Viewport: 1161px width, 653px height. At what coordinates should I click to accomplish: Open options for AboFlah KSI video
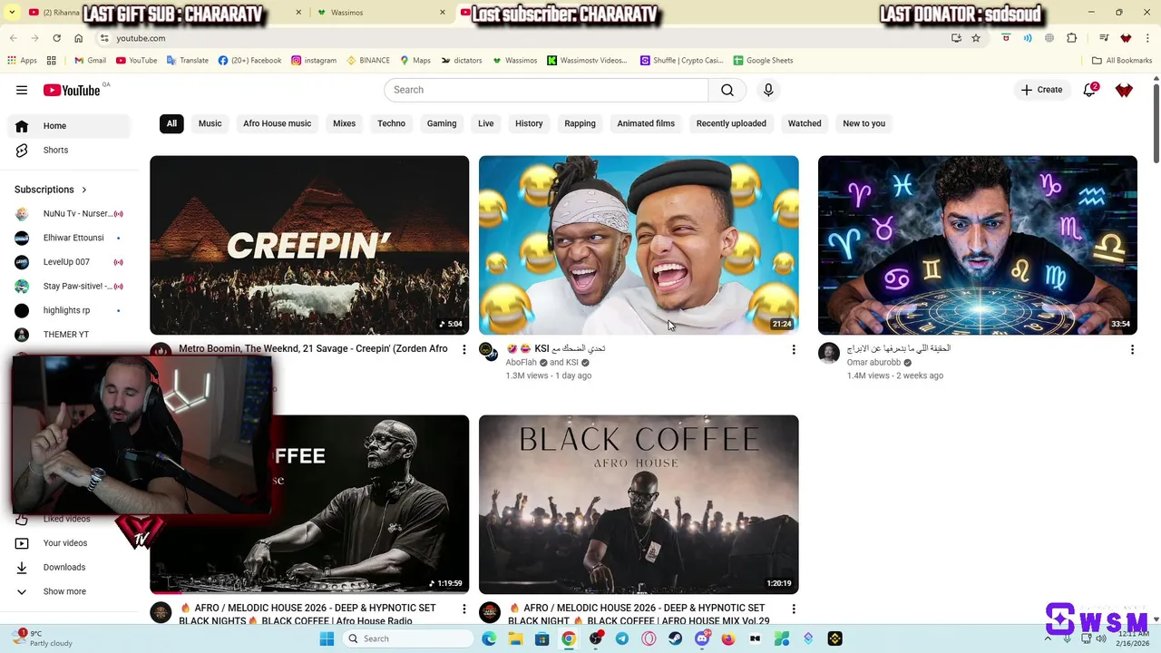pos(794,349)
